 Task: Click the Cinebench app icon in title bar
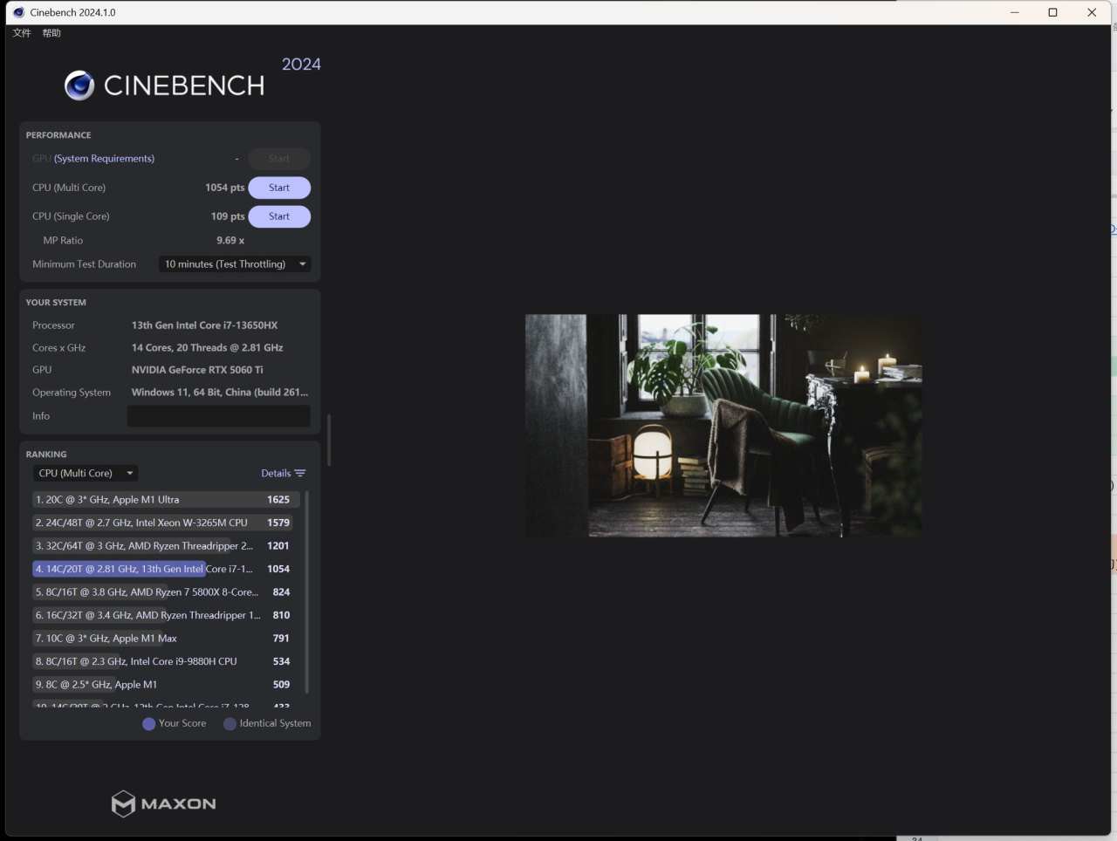[x=18, y=12]
